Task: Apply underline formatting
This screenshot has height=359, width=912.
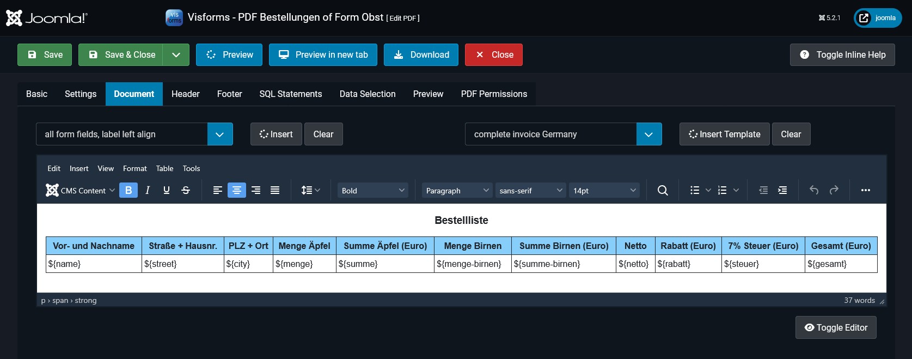Action: tap(167, 190)
